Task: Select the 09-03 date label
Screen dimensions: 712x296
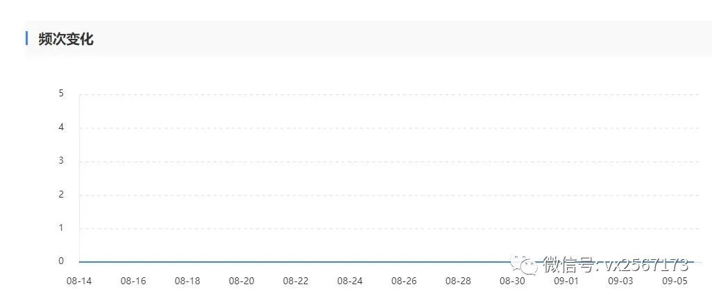Action: pyautogui.click(x=620, y=281)
